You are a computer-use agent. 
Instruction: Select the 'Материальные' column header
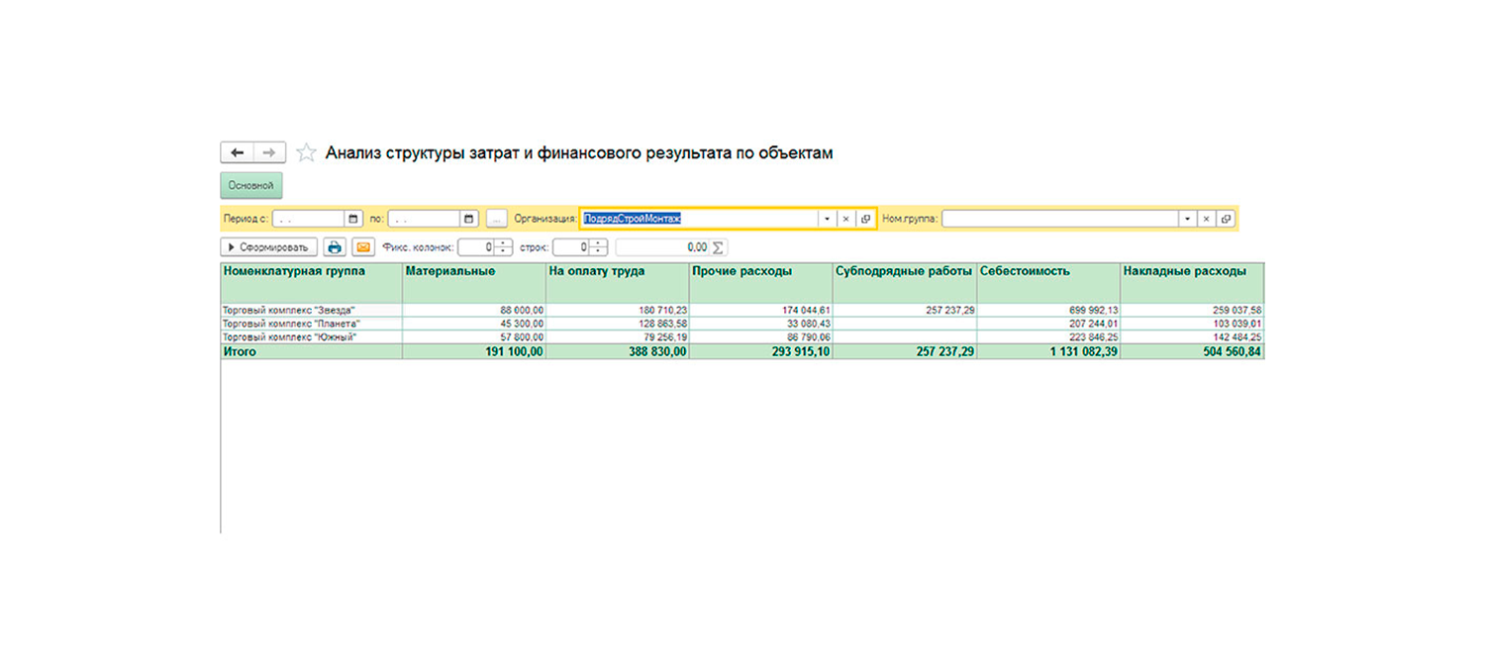474,283
